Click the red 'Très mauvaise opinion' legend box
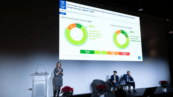 point(124,54)
